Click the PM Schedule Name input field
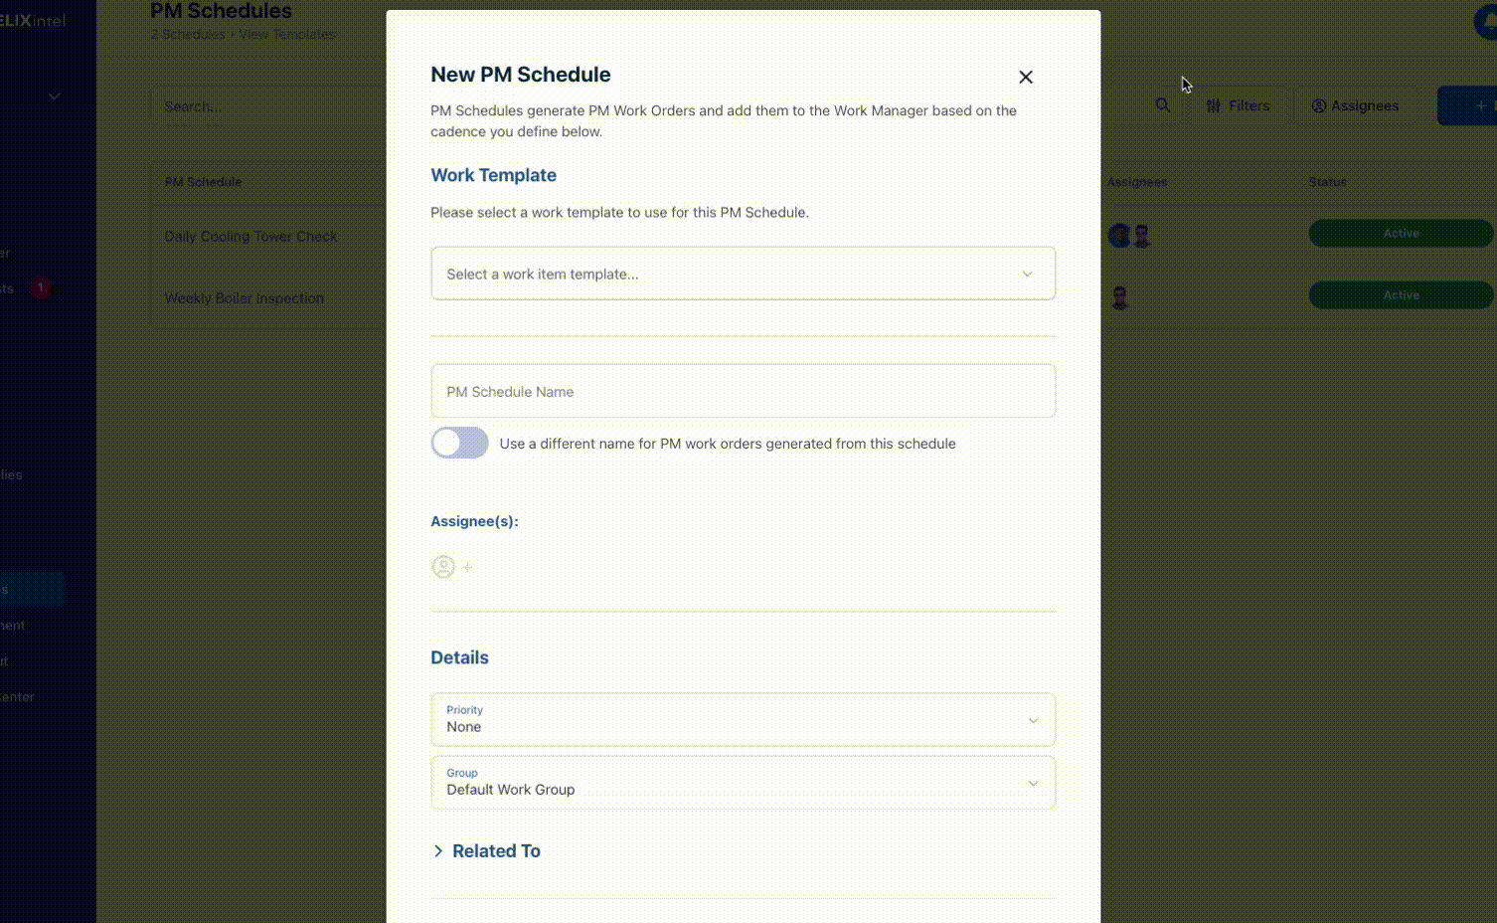 point(743,391)
